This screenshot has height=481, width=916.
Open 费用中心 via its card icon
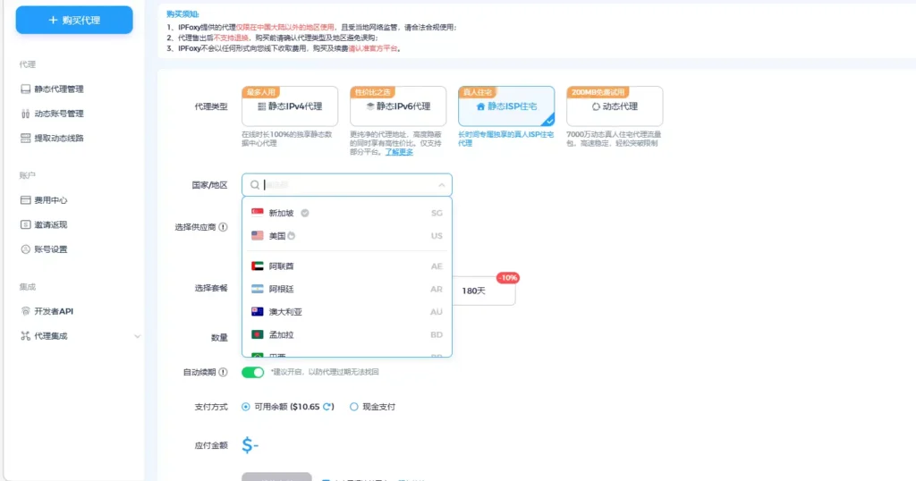[x=25, y=200]
